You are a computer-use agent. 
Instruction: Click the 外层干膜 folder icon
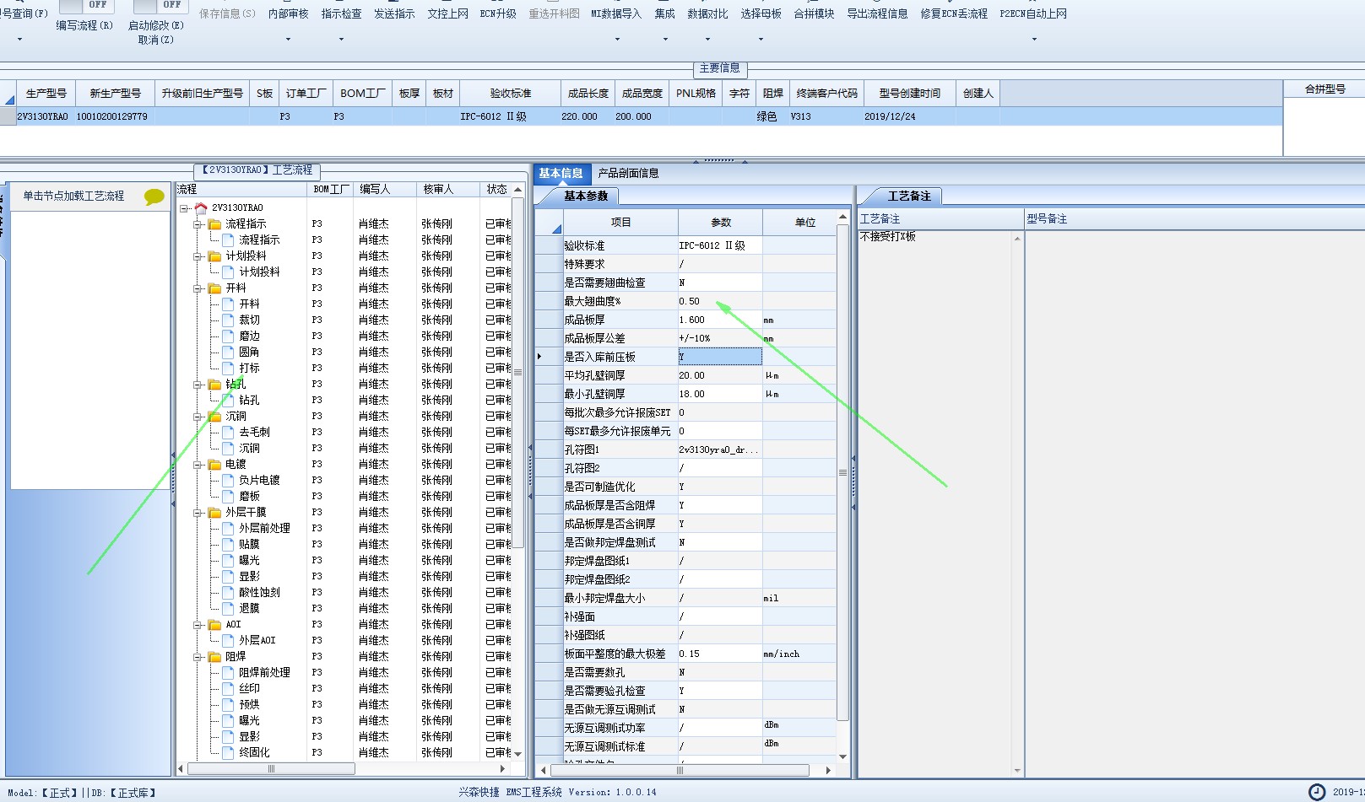click(214, 512)
